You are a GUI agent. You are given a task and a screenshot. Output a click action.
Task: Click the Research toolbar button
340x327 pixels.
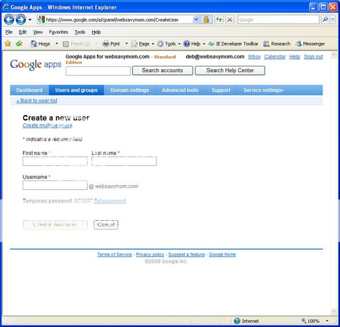tap(277, 44)
